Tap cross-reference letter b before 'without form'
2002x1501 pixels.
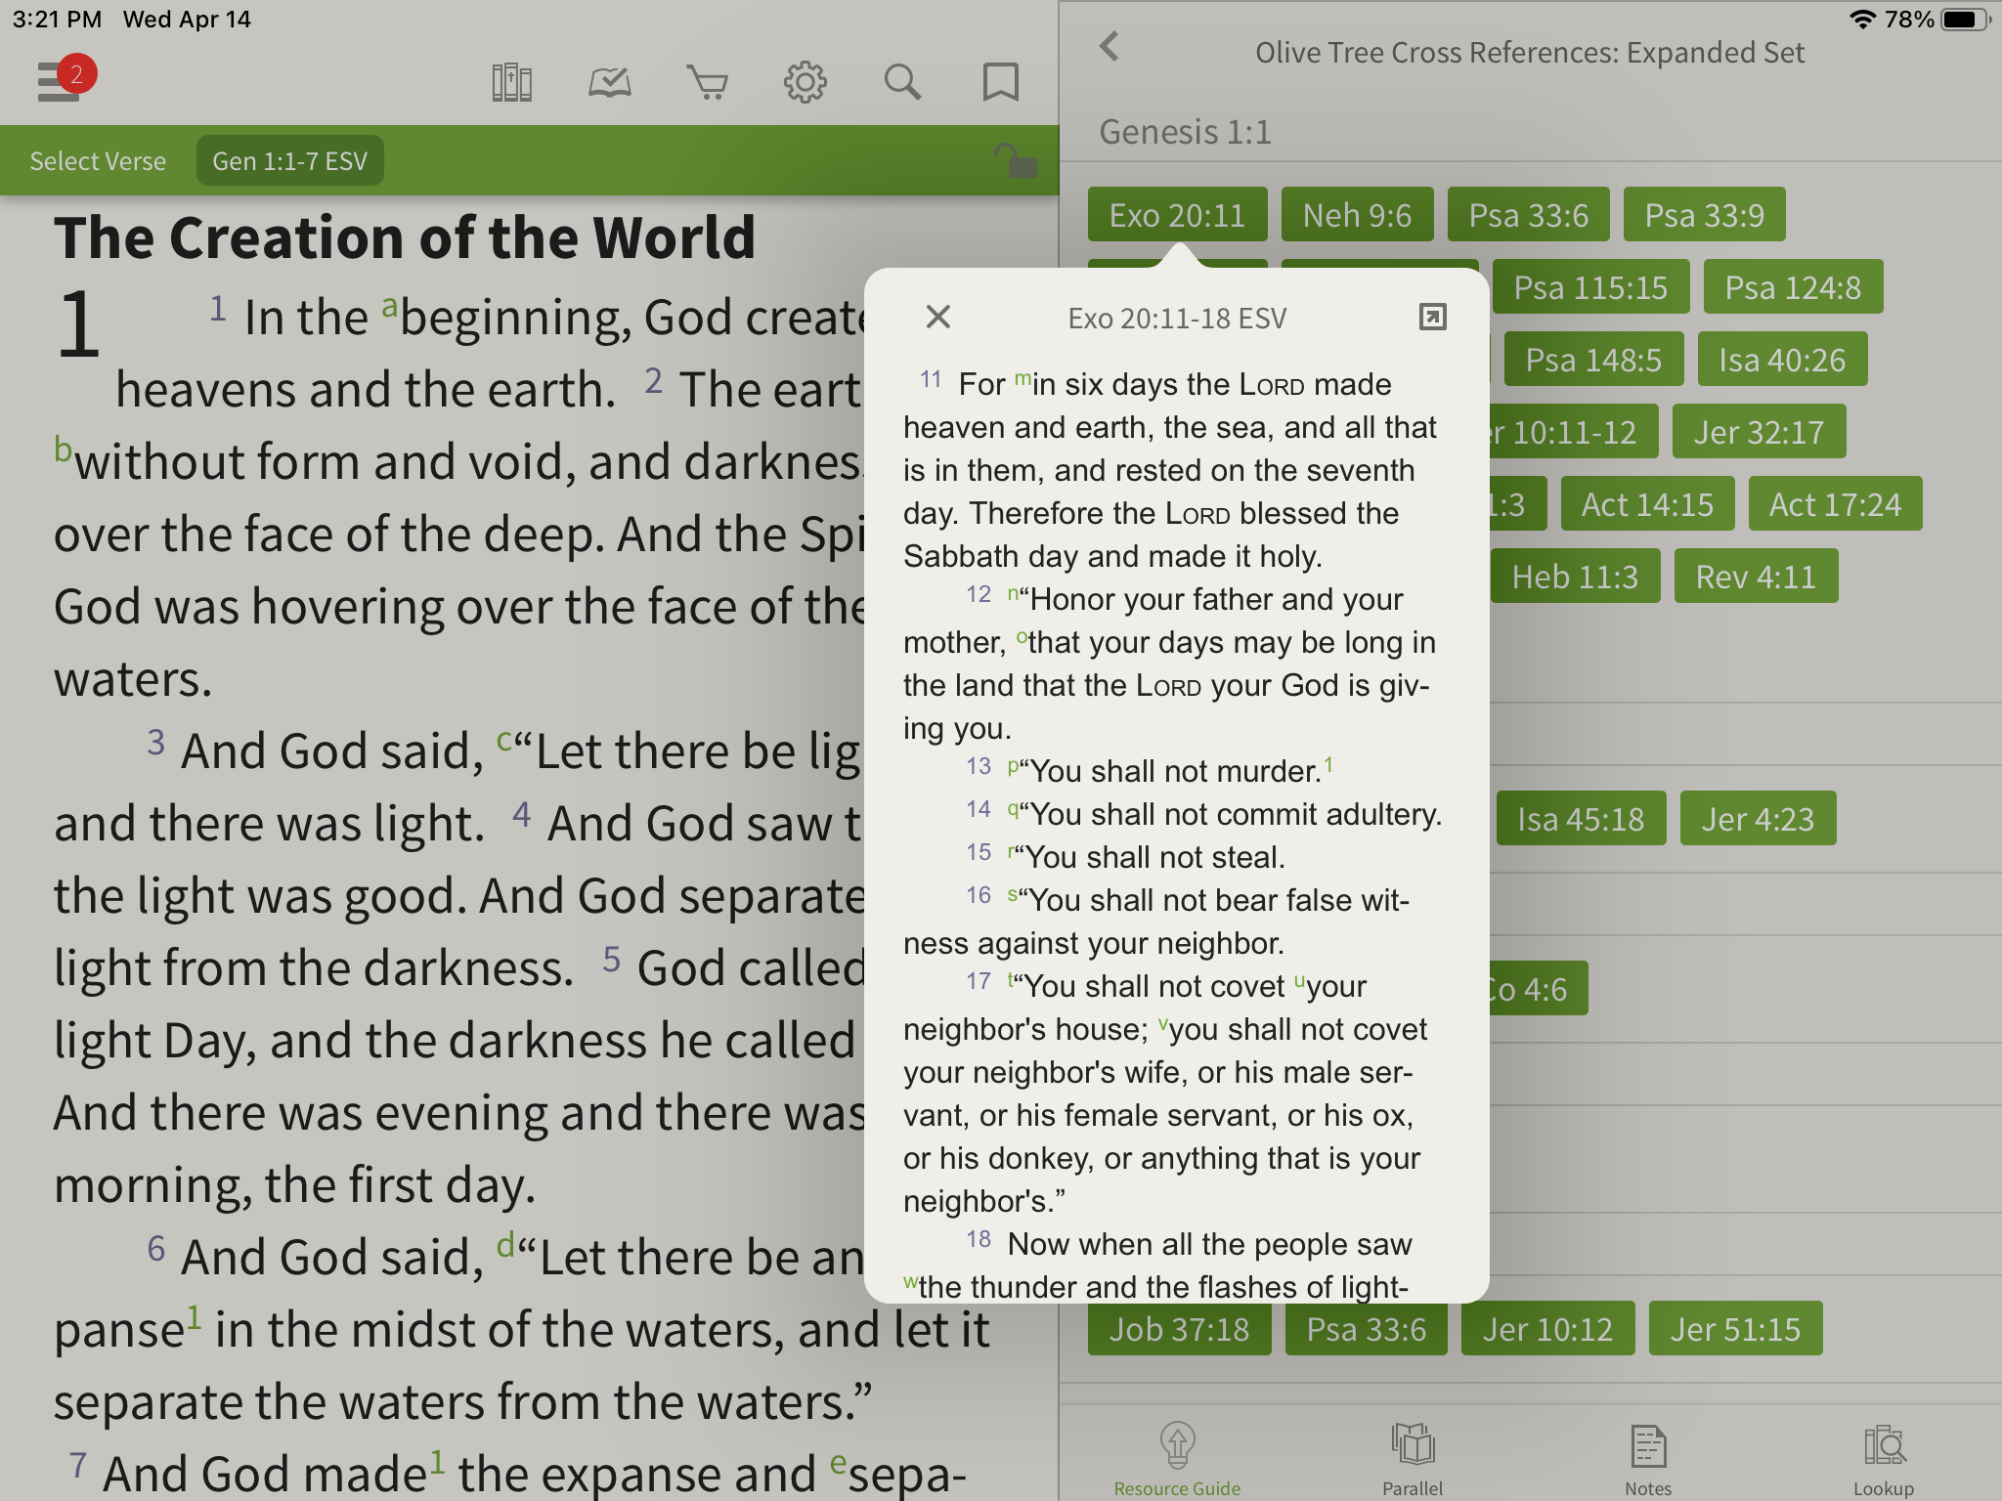[x=64, y=450]
